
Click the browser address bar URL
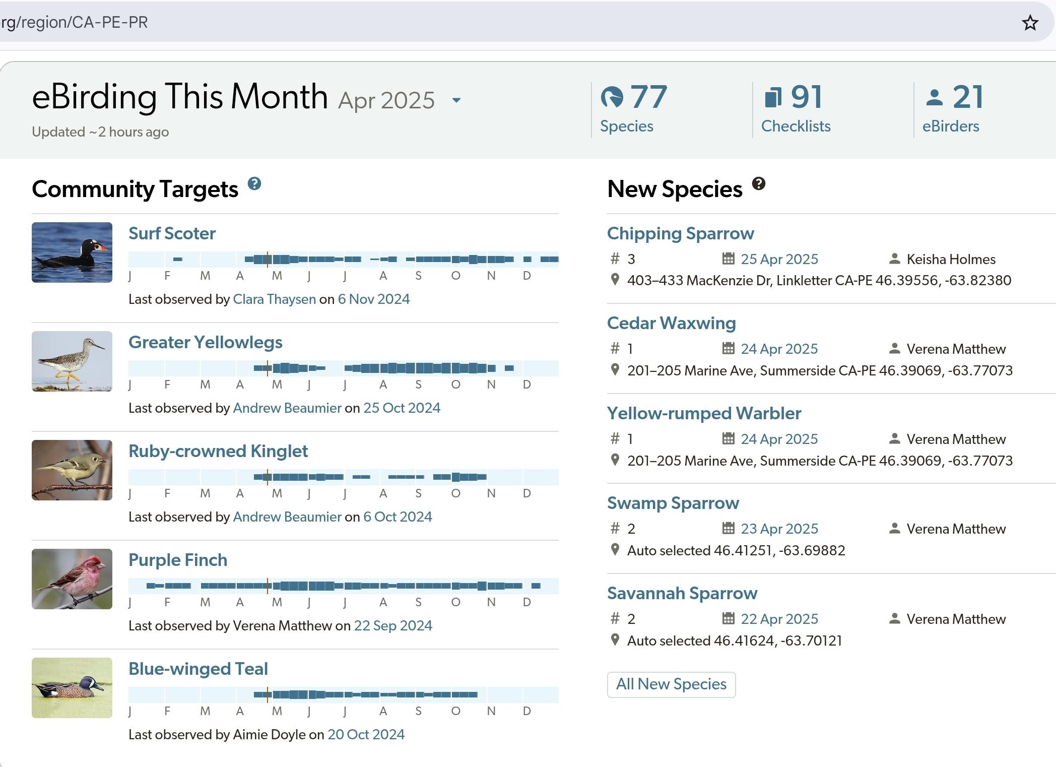pos(74,23)
